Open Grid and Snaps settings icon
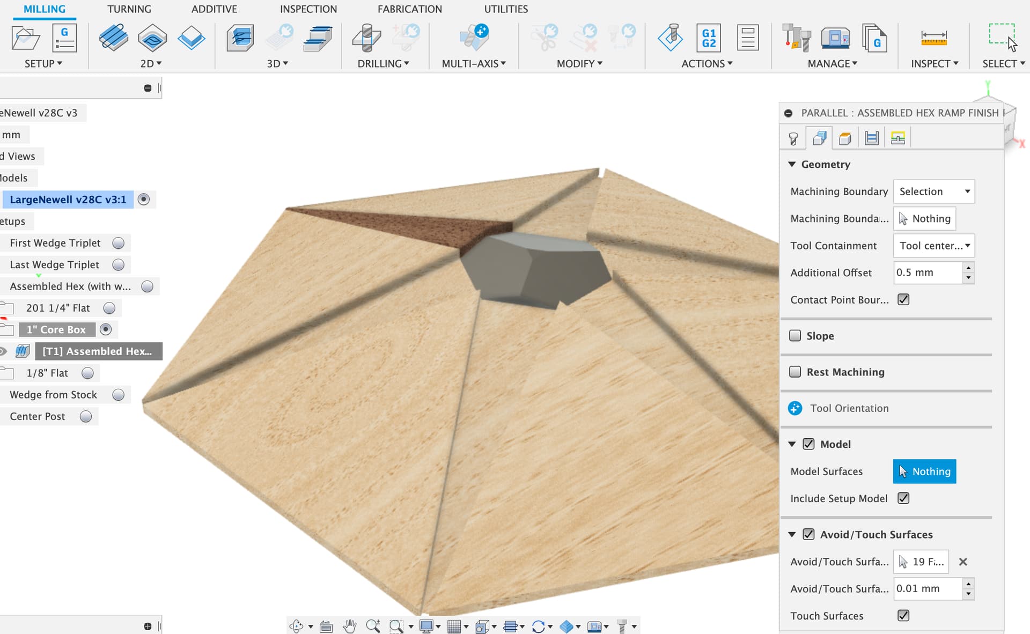The height and width of the screenshot is (634, 1030). [x=454, y=626]
